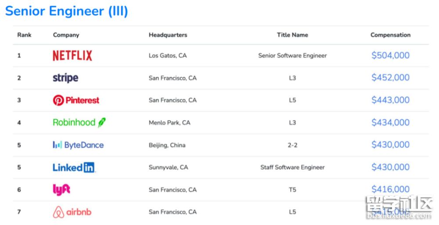Click Lyft's $416,000 compensation value
The width and height of the screenshot is (439, 225).
(x=390, y=189)
